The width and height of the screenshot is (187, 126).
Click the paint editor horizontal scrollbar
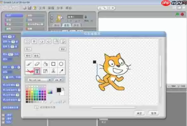114,108
